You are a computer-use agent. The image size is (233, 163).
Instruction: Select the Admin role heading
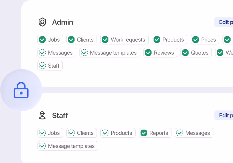[x=63, y=22]
